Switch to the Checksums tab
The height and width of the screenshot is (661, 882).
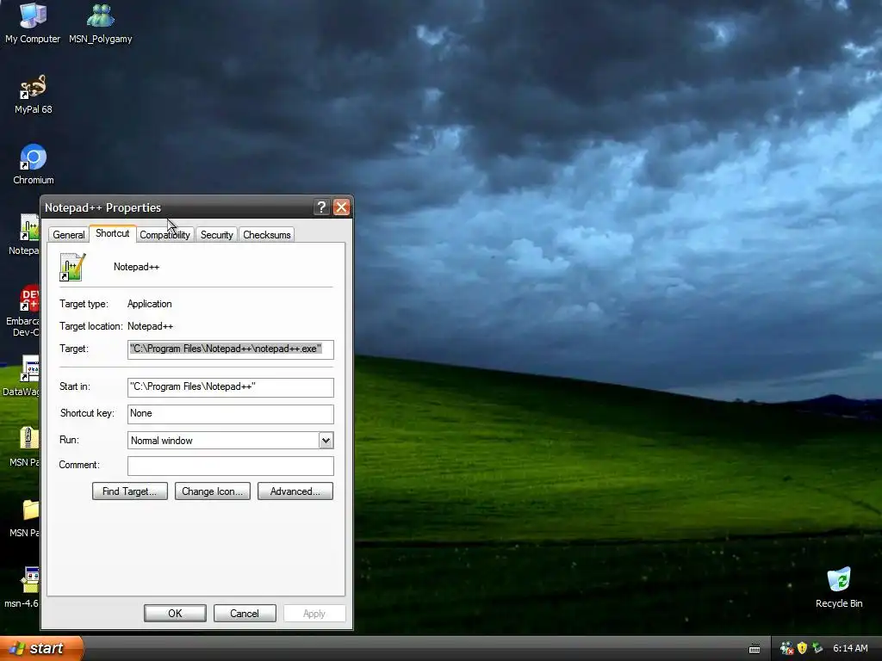pyautogui.click(x=267, y=235)
